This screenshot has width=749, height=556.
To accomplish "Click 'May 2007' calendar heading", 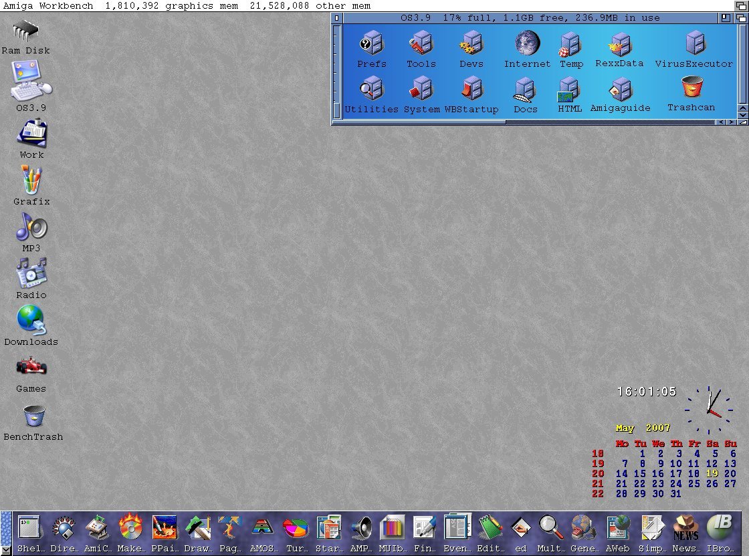I will (x=643, y=428).
